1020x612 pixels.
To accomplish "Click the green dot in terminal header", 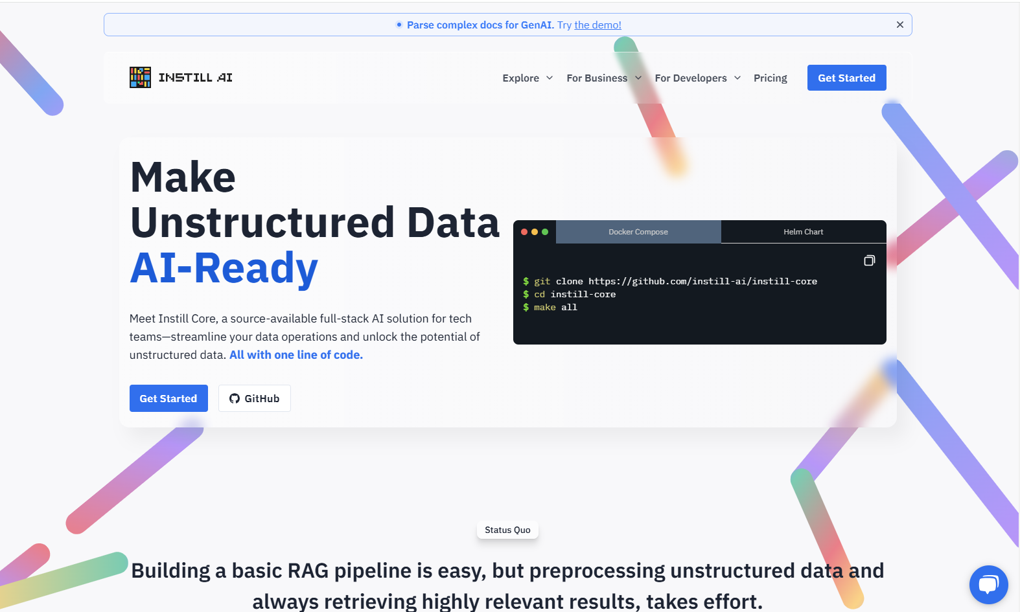I will 545,232.
